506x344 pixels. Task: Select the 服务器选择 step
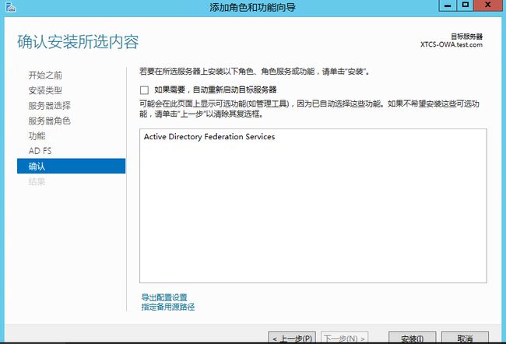click(49, 106)
